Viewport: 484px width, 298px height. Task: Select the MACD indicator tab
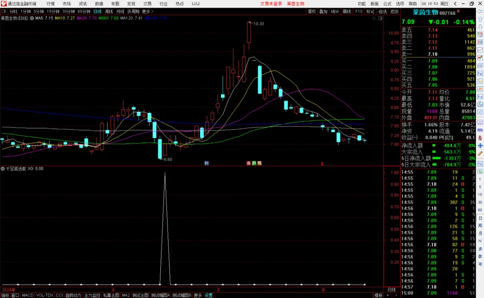(27, 295)
